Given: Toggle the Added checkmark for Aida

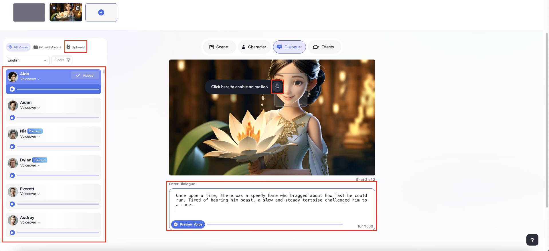Looking at the screenshot, I should (x=85, y=75).
